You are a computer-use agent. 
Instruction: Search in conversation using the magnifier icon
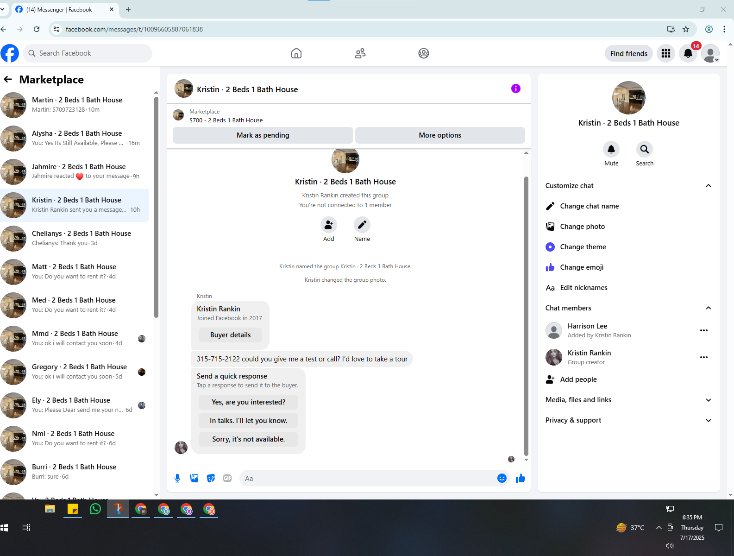(x=645, y=149)
